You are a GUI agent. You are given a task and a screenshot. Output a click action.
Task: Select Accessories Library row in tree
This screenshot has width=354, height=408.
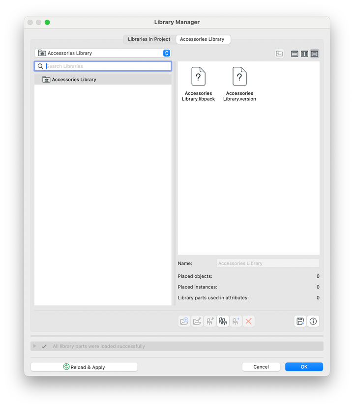(103, 79)
